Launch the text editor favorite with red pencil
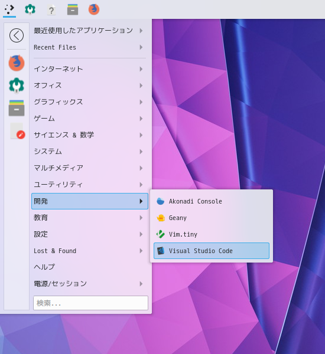This screenshot has height=354, width=325. coord(18,131)
